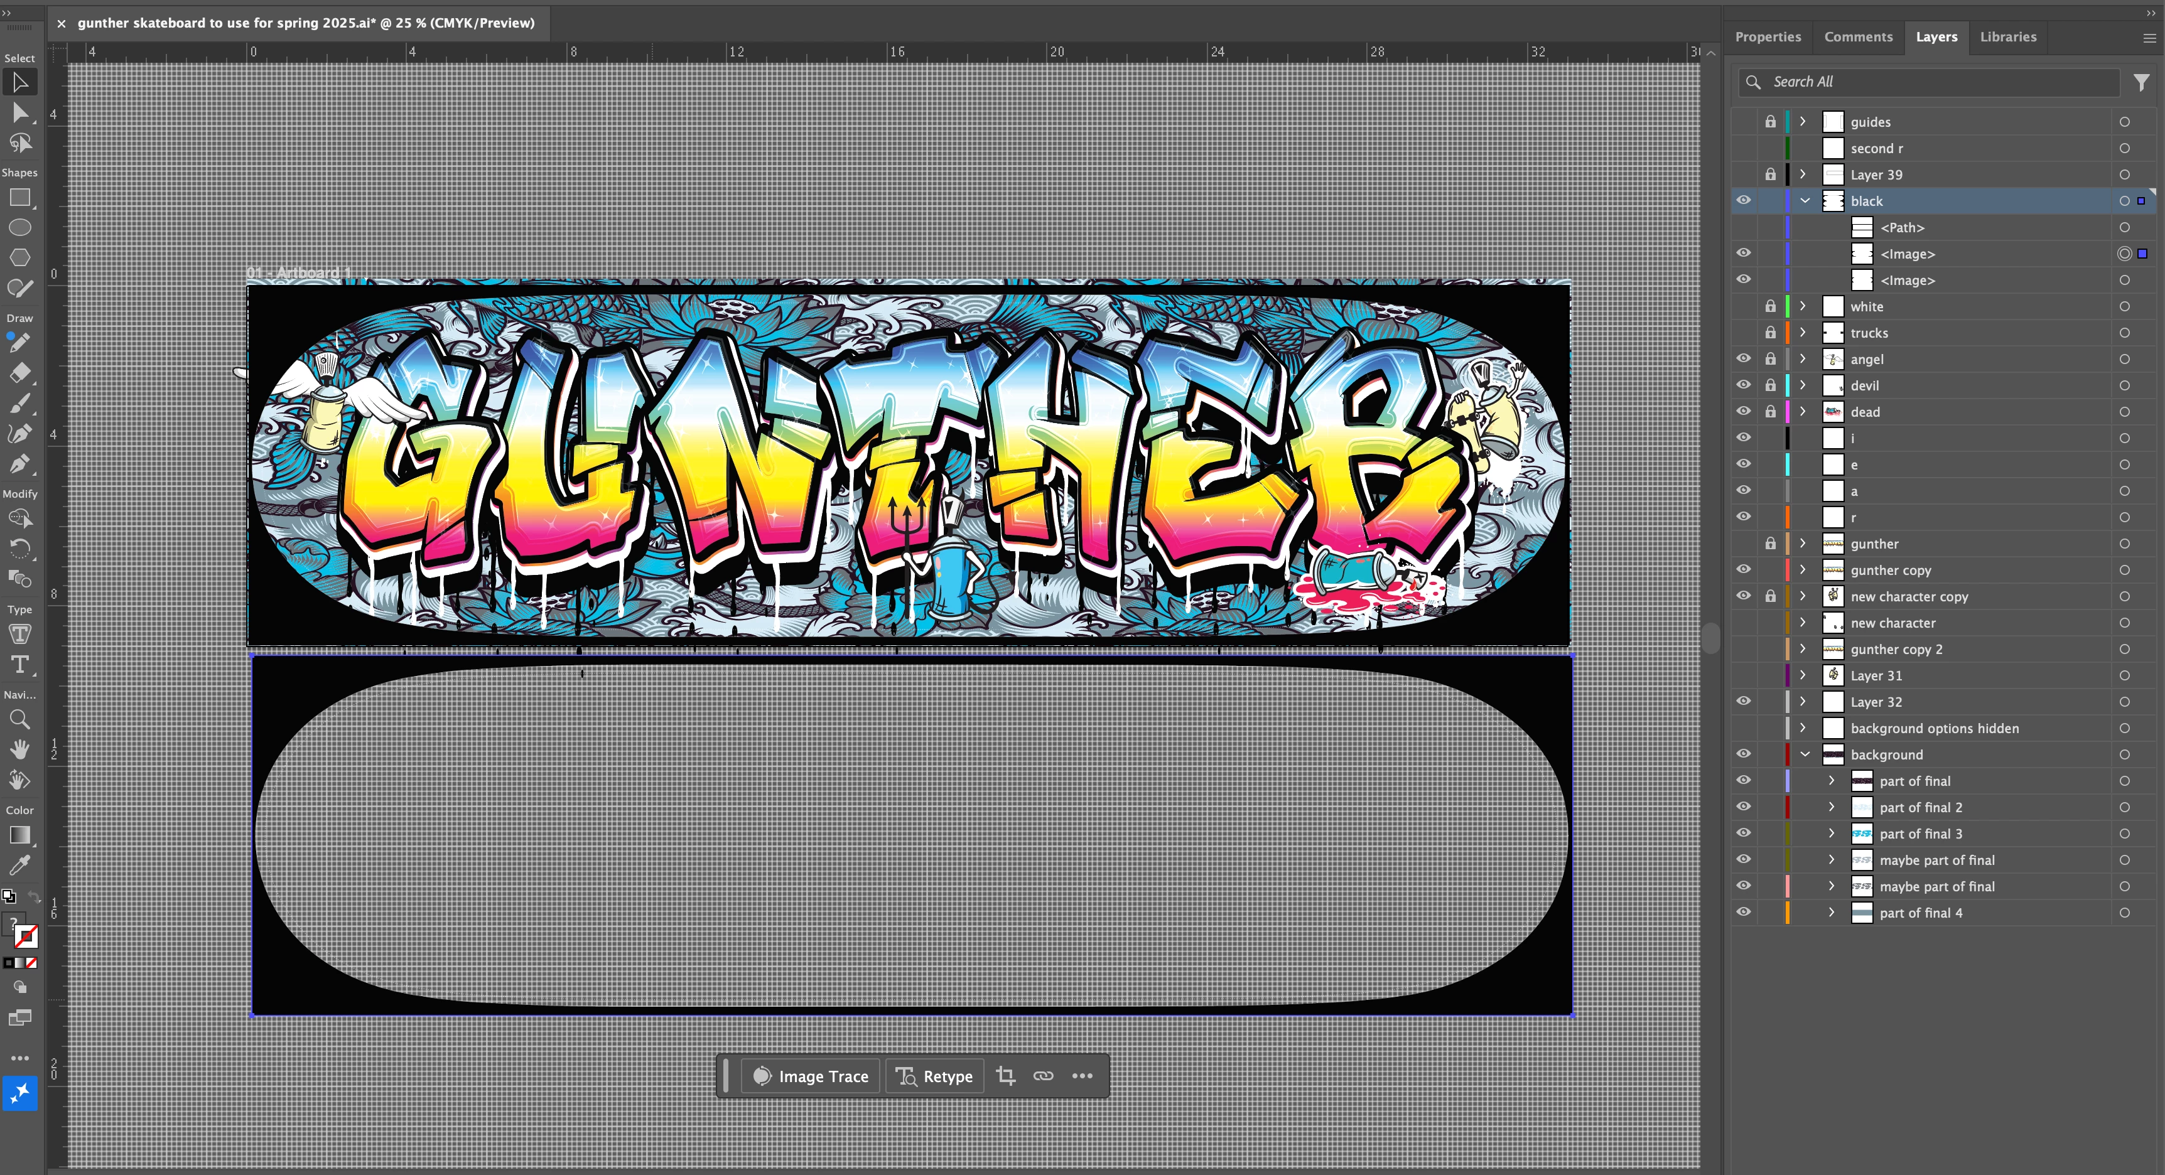Expand the guides layer
This screenshot has width=2165, height=1175.
tap(1803, 122)
